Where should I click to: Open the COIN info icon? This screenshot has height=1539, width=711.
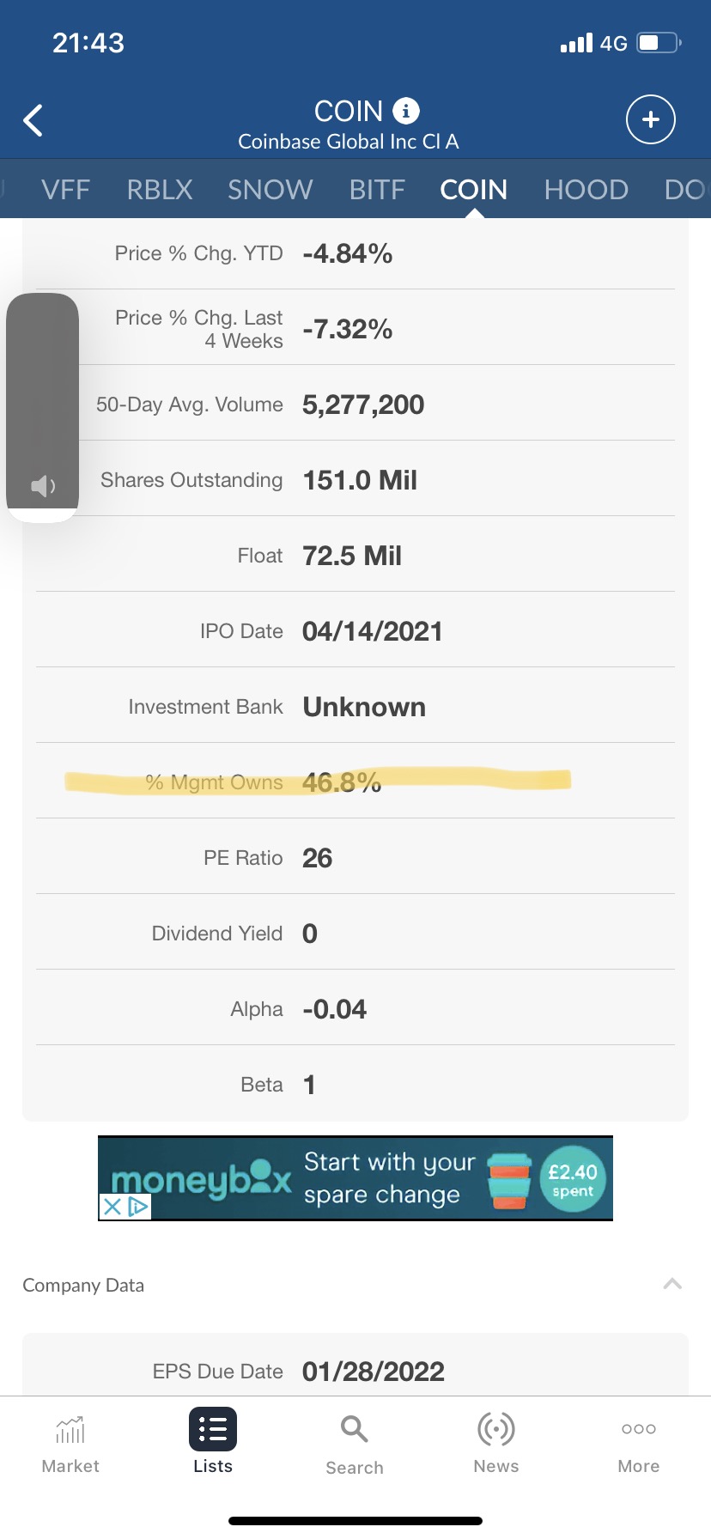405,111
